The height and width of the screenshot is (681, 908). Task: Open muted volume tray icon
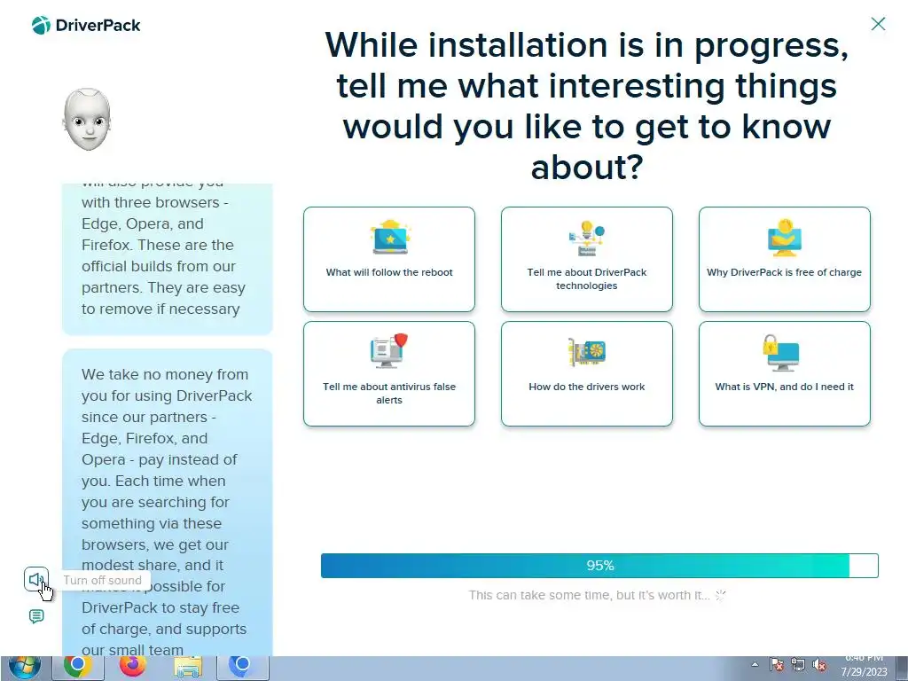tap(818, 665)
